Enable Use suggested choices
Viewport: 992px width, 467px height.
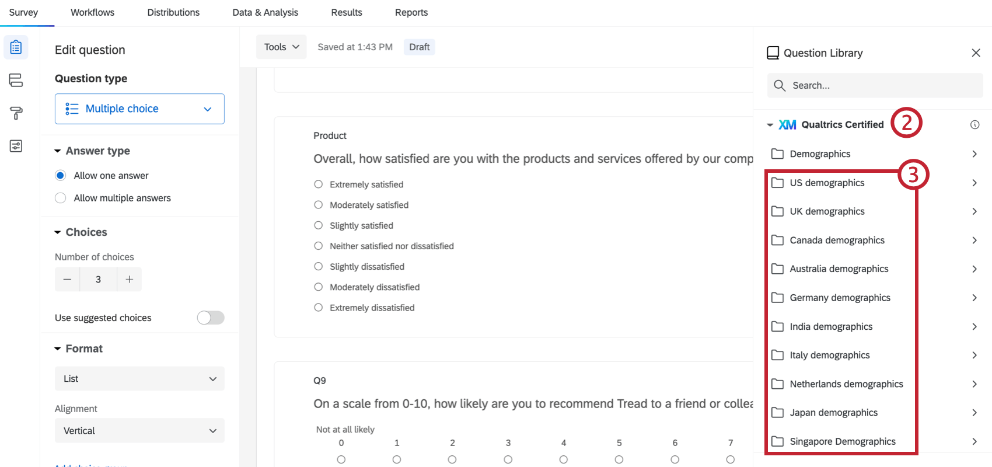click(211, 318)
